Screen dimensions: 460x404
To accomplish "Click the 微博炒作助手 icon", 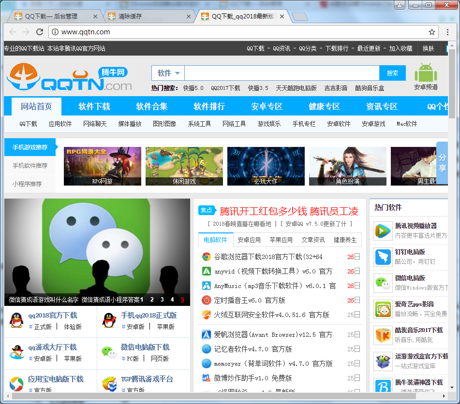I will pos(207,378).
